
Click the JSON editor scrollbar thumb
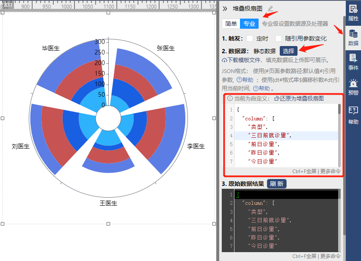click(339, 109)
